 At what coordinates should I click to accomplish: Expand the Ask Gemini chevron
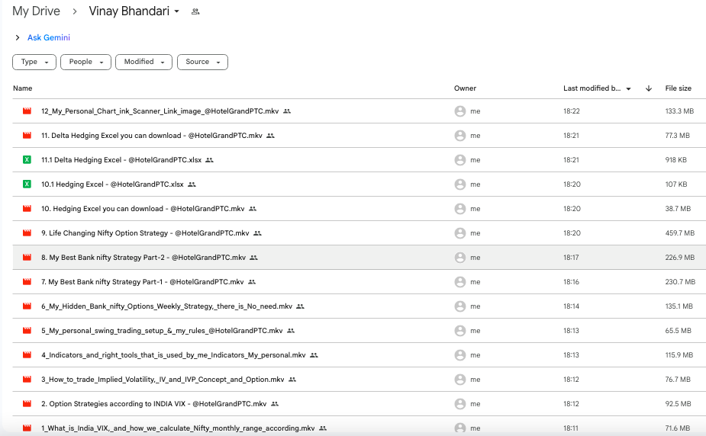18,38
